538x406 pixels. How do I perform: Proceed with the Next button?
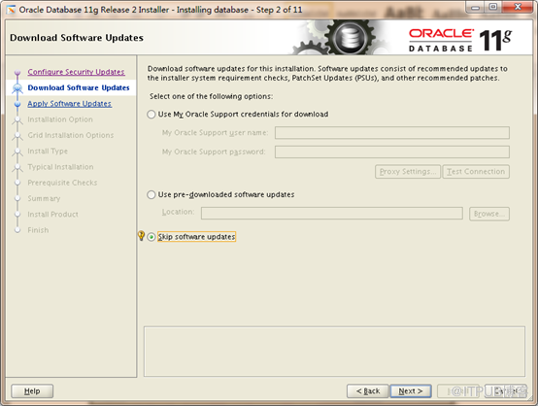point(411,391)
